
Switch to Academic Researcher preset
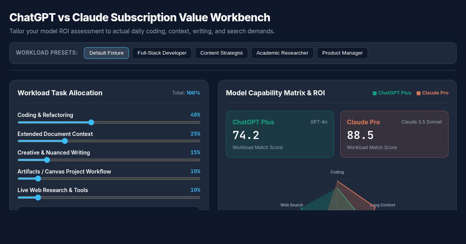282,53
